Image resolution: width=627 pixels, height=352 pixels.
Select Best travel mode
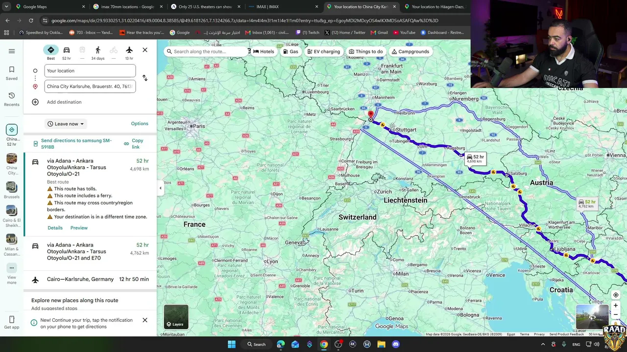tap(51, 52)
